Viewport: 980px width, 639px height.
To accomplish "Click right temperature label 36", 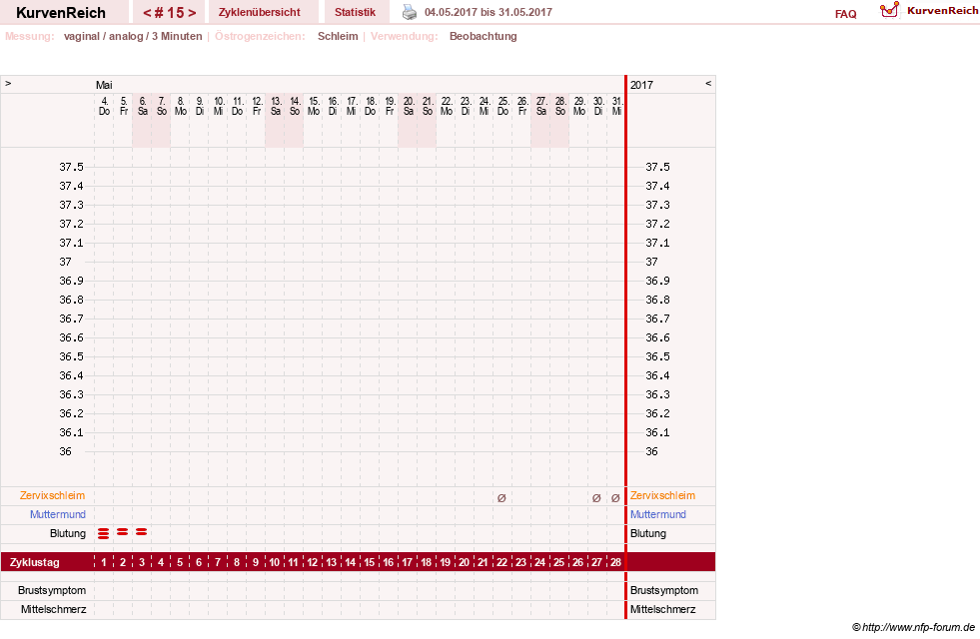I will pos(651,451).
